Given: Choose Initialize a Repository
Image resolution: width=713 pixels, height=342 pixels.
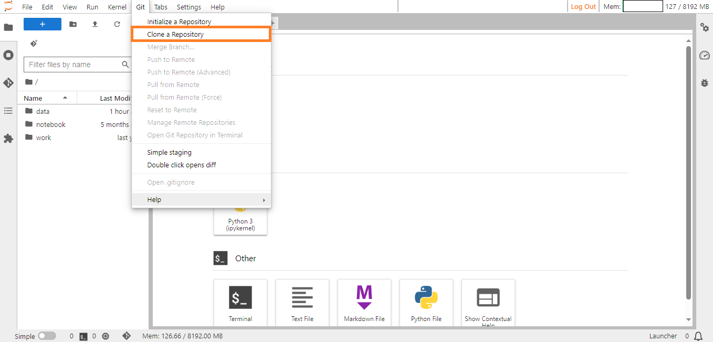Looking at the screenshot, I should click(x=201, y=22).
